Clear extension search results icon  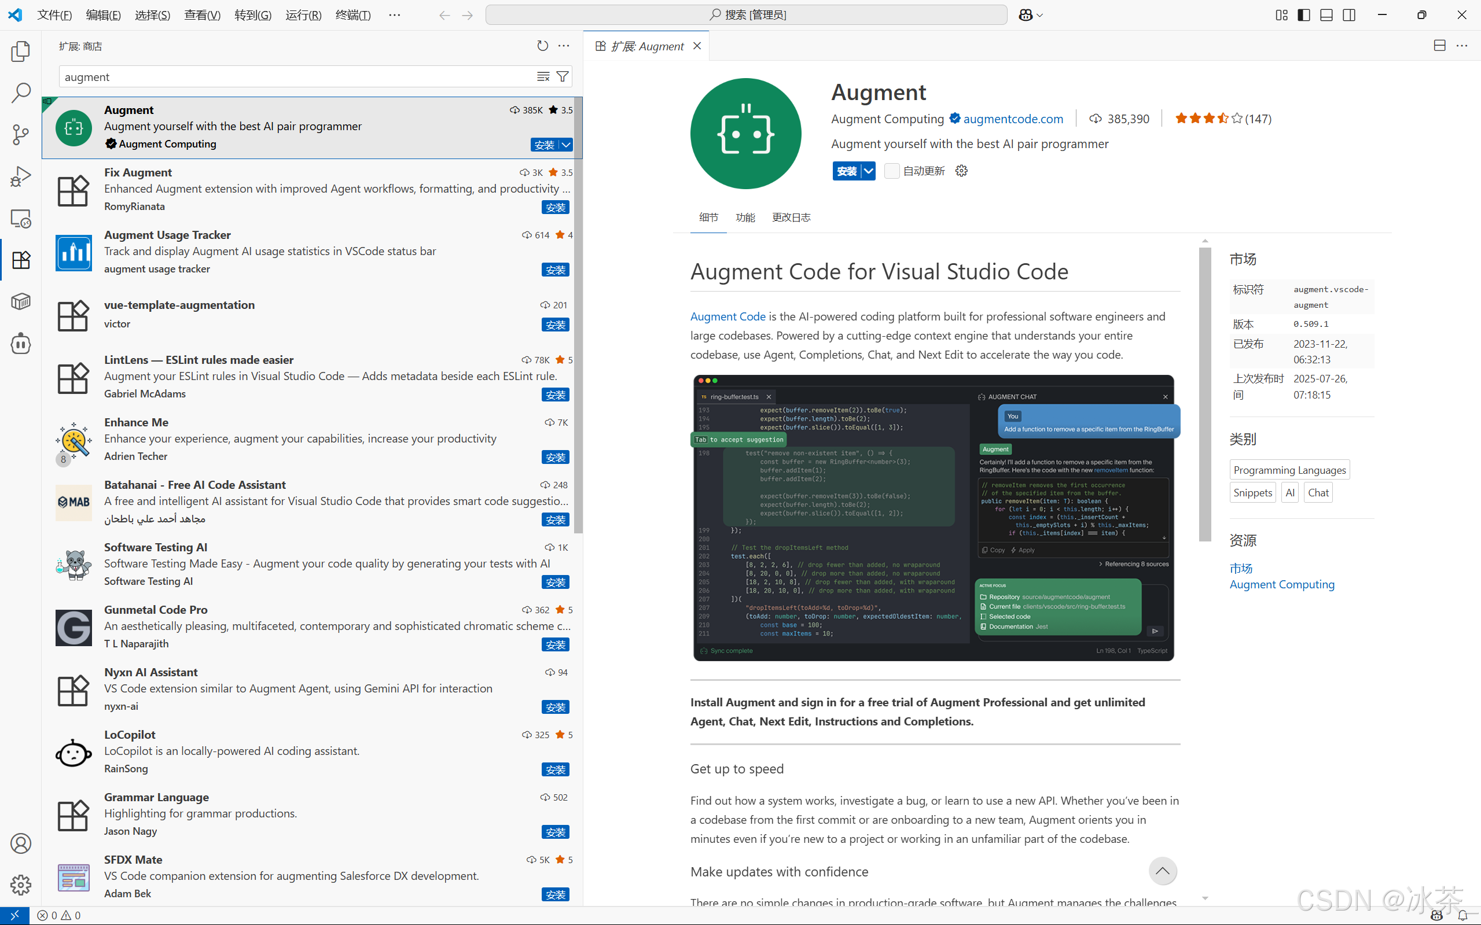[543, 76]
